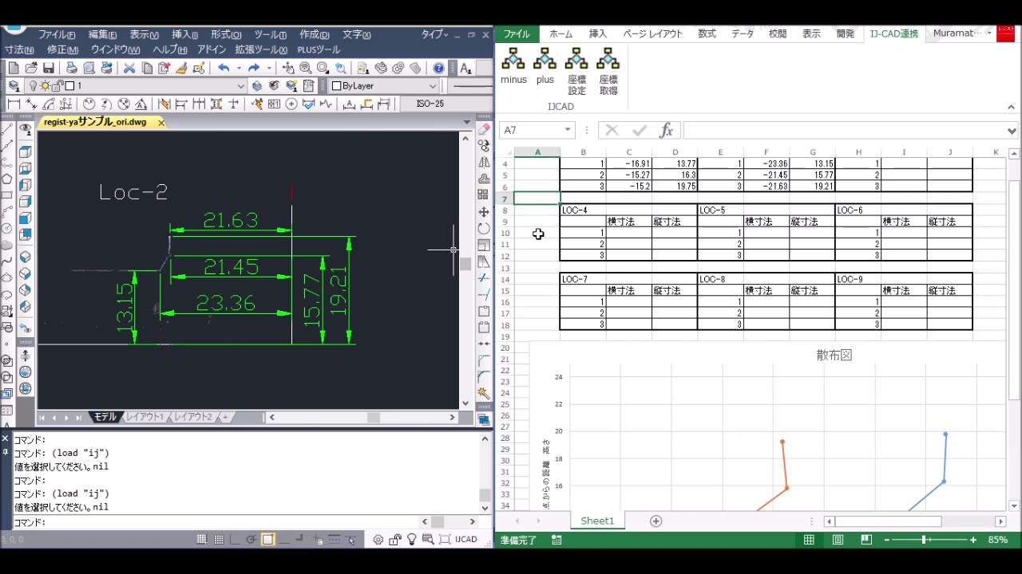Viewport: 1022px width, 574px height.
Task: Open the layer dropdown list showing 1
Action: pos(240,86)
